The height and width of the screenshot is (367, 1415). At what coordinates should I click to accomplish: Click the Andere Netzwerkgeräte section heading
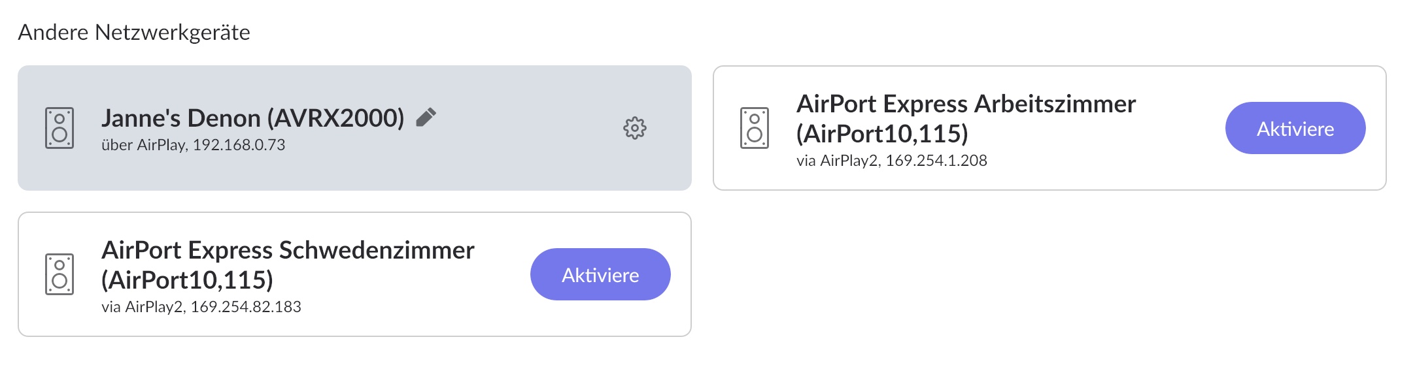pos(134,32)
